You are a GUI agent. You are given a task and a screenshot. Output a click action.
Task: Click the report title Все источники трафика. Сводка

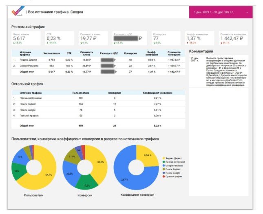pyautogui.click(x=55, y=12)
